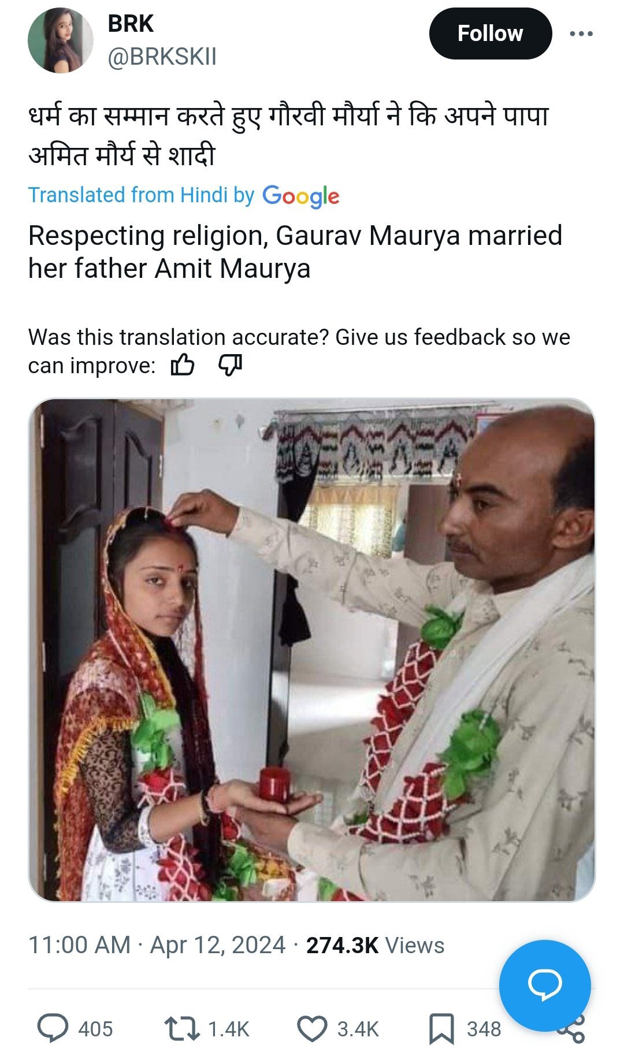Open BRK profile picture

[x=61, y=40]
